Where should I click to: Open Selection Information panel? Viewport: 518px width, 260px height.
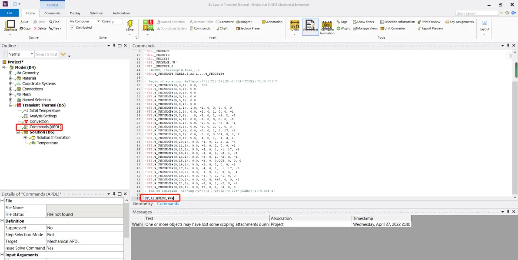pyautogui.click(x=398, y=22)
